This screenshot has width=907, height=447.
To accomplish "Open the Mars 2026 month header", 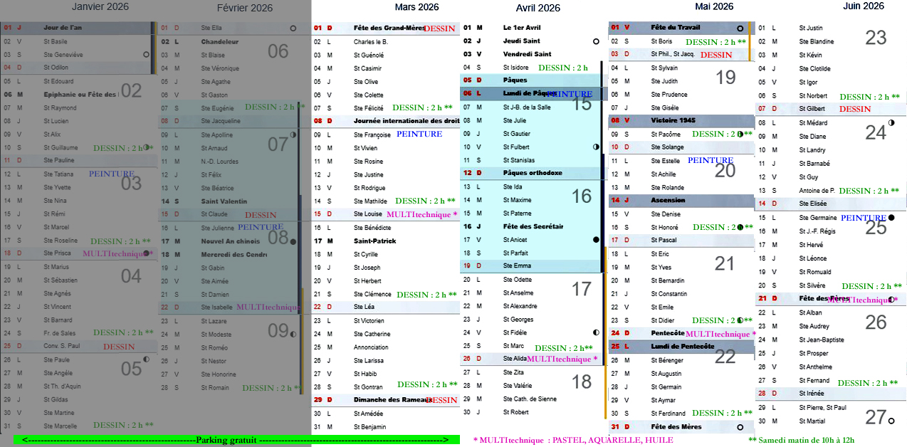I will tap(416, 7).
